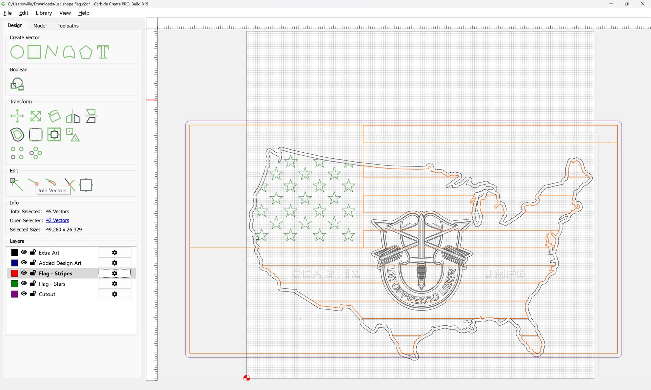Select the Design tab
This screenshot has height=390, width=651.
click(15, 25)
